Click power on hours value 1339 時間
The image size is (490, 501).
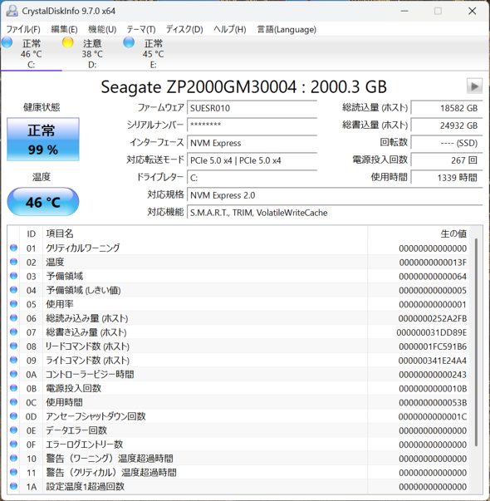click(x=447, y=178)
